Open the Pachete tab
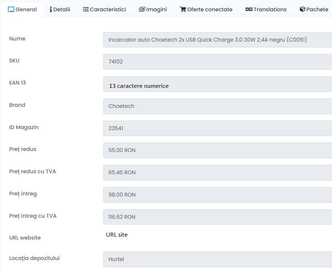The width and height of the screenshot is (332, 272). coord(314,9)
